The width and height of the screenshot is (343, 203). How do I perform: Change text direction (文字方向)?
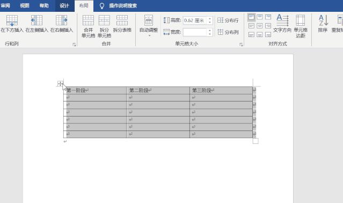(x=282, y=24)
